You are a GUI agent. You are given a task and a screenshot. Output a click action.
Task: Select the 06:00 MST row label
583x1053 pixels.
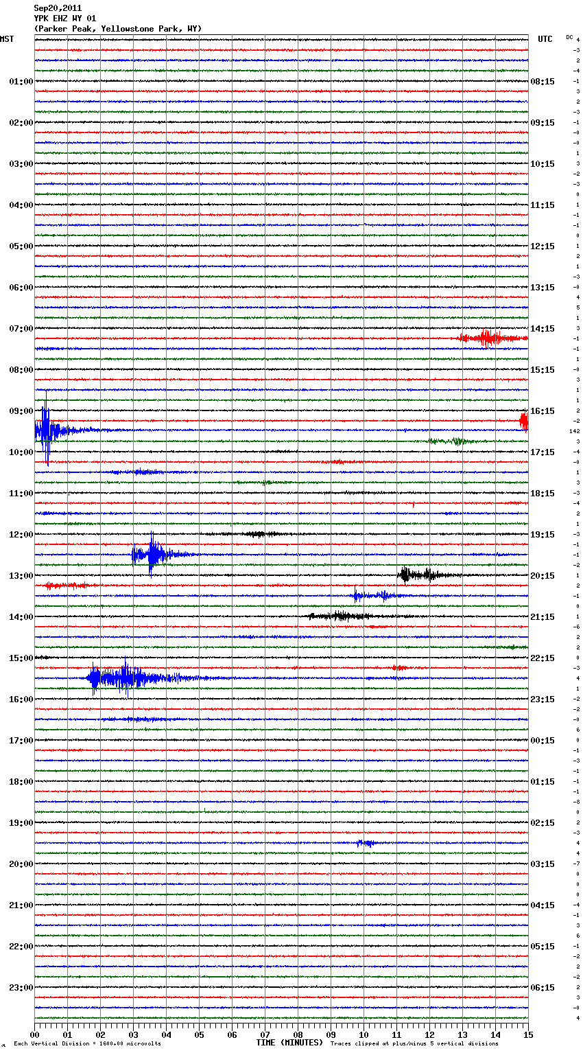click(x=21, y=288)
